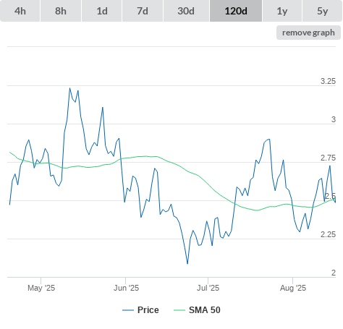The height and width of the screenshot is (329, 343).
Task: Click the 3.25 y-axis label
Action: 328,81
